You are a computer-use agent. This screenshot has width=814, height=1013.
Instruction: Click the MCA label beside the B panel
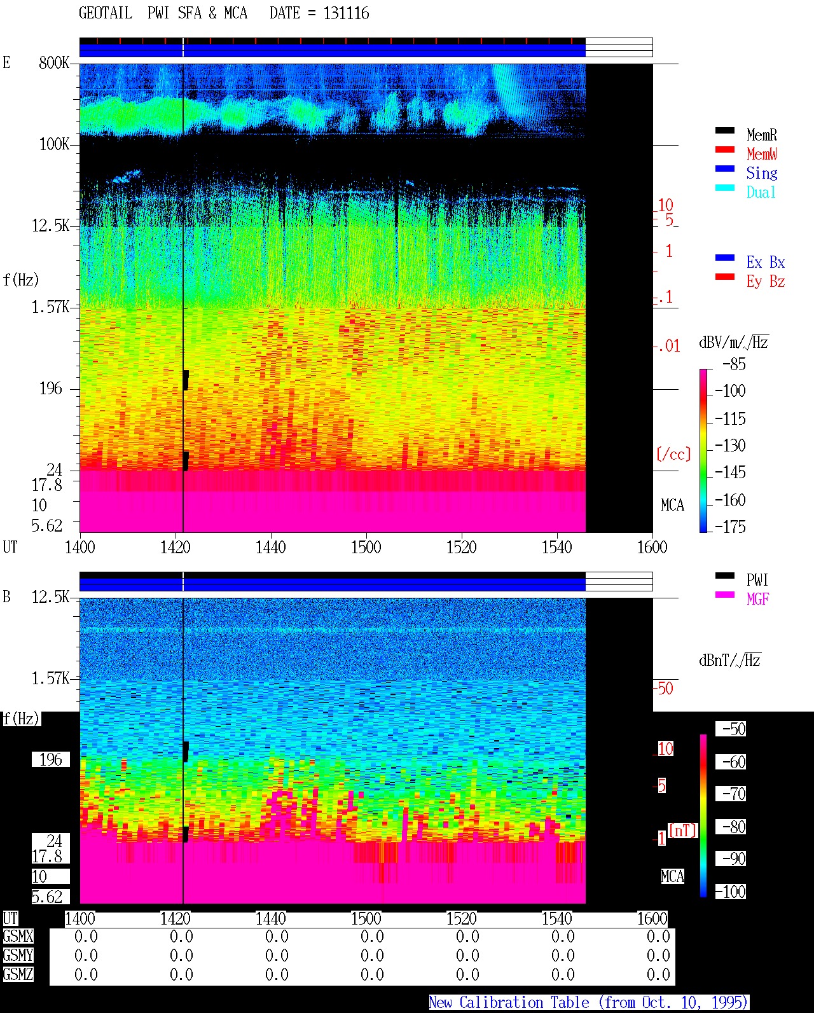[672, 876]
